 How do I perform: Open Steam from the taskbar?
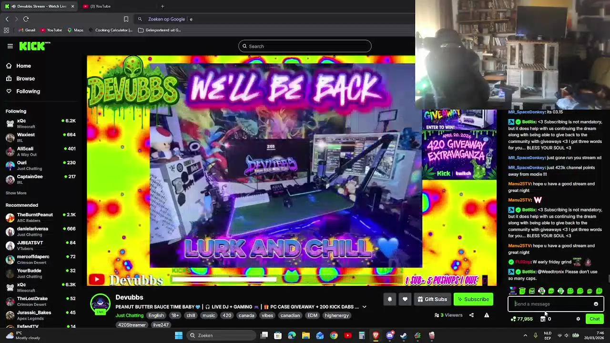coord(404,335)
